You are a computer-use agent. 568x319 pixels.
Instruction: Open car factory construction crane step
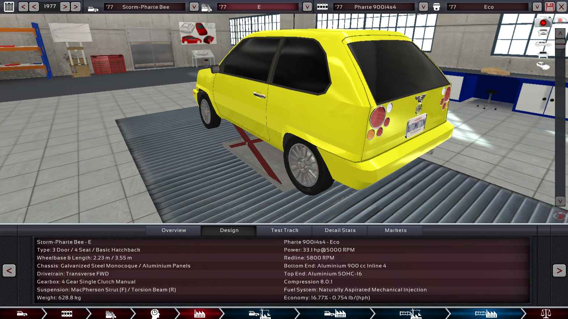click(x=260, y=314)
